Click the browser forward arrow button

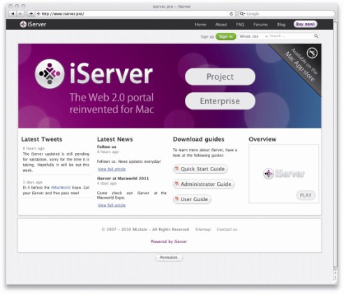[20, 14]
